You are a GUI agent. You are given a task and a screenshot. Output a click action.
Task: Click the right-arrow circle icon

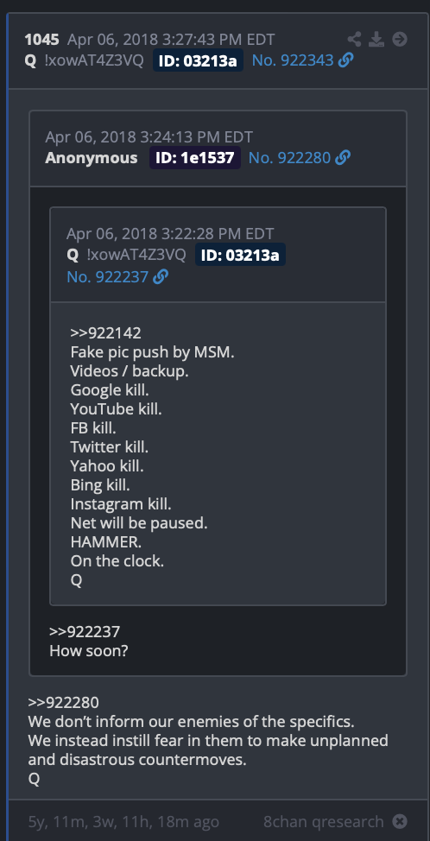tap(400, 39)
